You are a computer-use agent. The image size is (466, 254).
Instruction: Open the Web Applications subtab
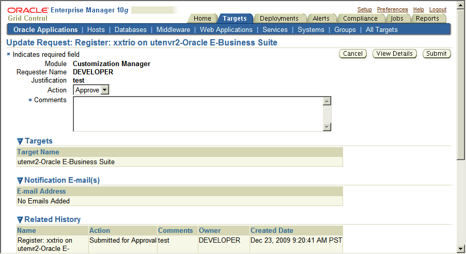tap(226, 30)
